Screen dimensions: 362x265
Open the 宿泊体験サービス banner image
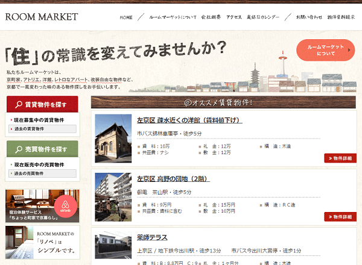coord(42,206)
